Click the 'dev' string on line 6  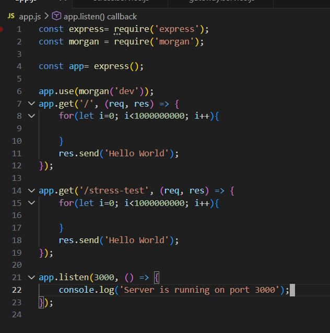click(x=126, y=91)
